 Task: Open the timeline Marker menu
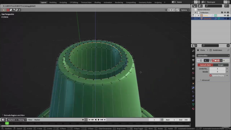(37, 120)
